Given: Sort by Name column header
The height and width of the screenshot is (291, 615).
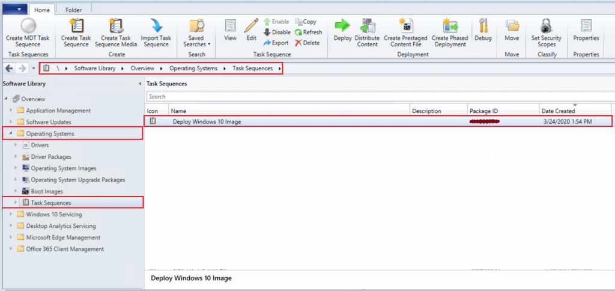Looking at the screenshot, I should tap(289, 111).
